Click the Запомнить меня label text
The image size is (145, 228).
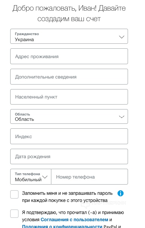click(67, 197)
